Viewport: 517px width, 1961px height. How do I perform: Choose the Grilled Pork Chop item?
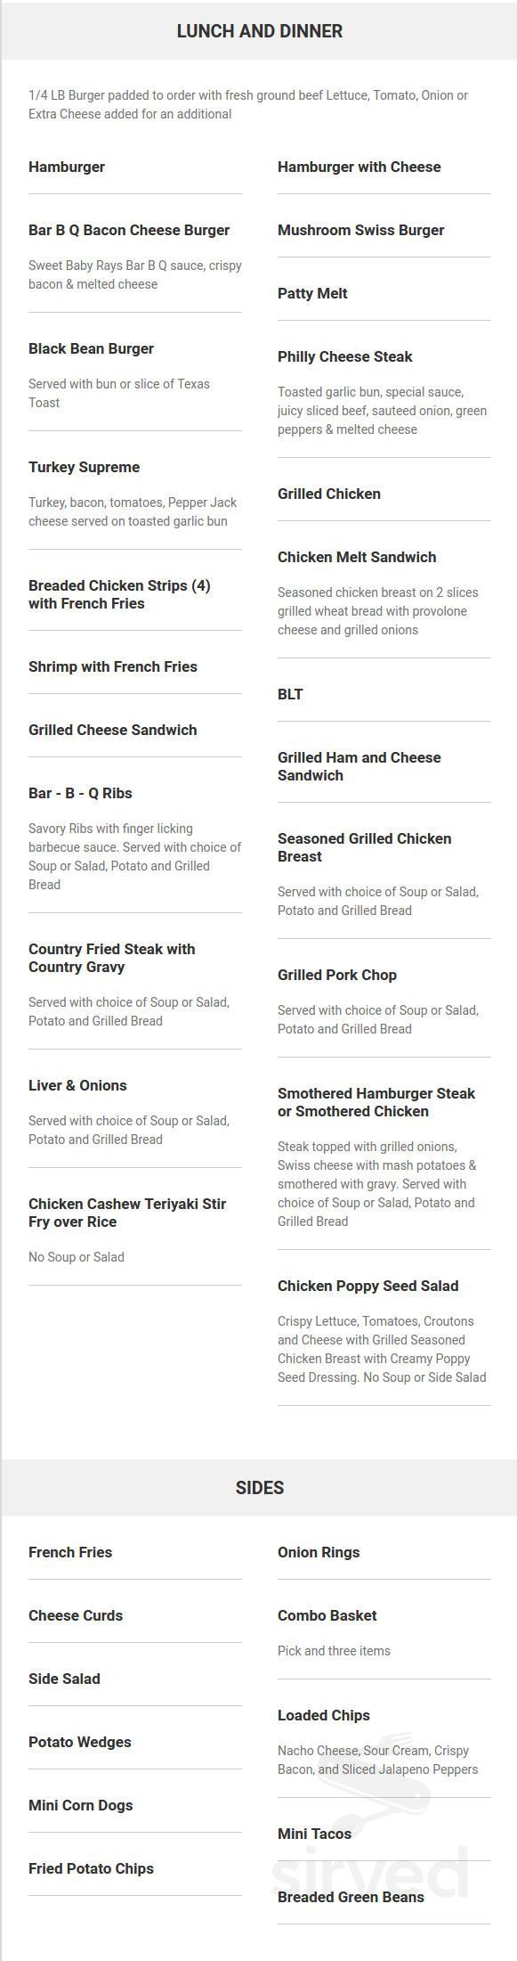[337, 975]
